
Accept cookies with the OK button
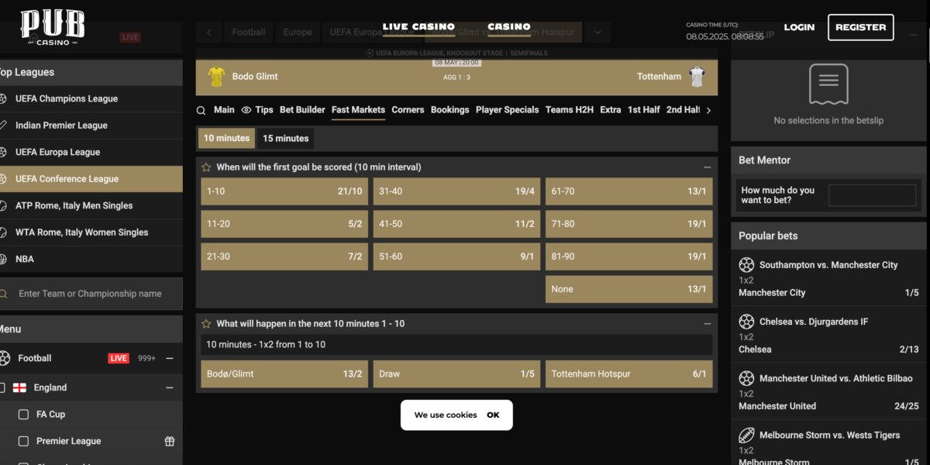click(493, 415)
